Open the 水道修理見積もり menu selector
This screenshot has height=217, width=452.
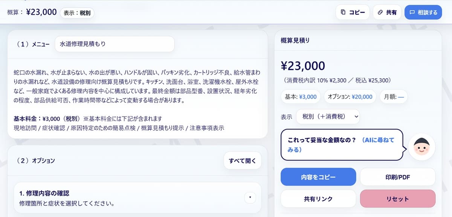tap(114, 44)
